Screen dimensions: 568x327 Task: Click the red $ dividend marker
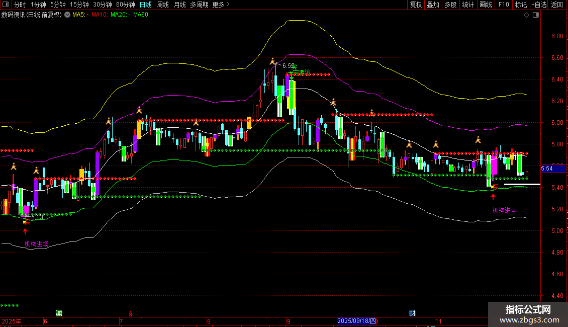point(131,313)
